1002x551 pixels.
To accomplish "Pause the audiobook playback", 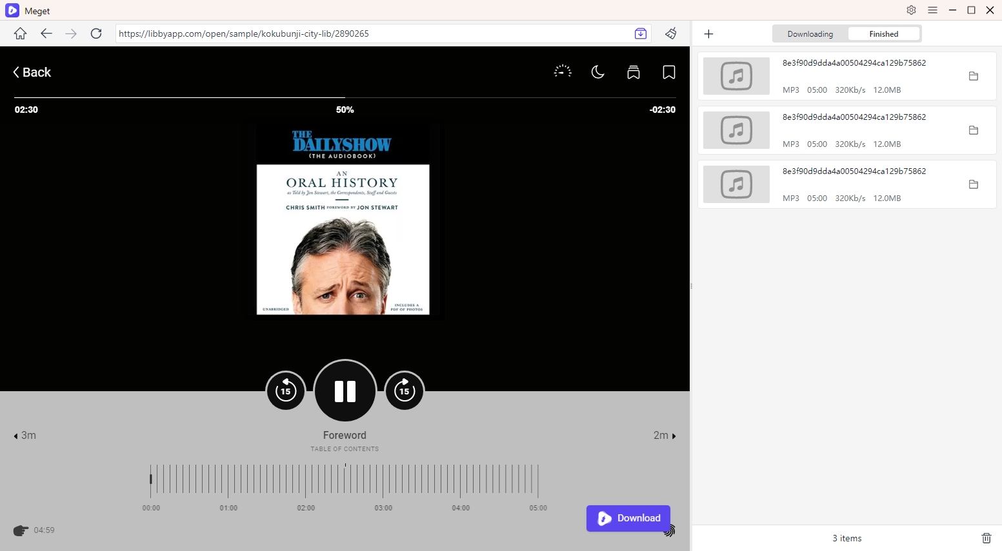I will [x=345, y=391].
